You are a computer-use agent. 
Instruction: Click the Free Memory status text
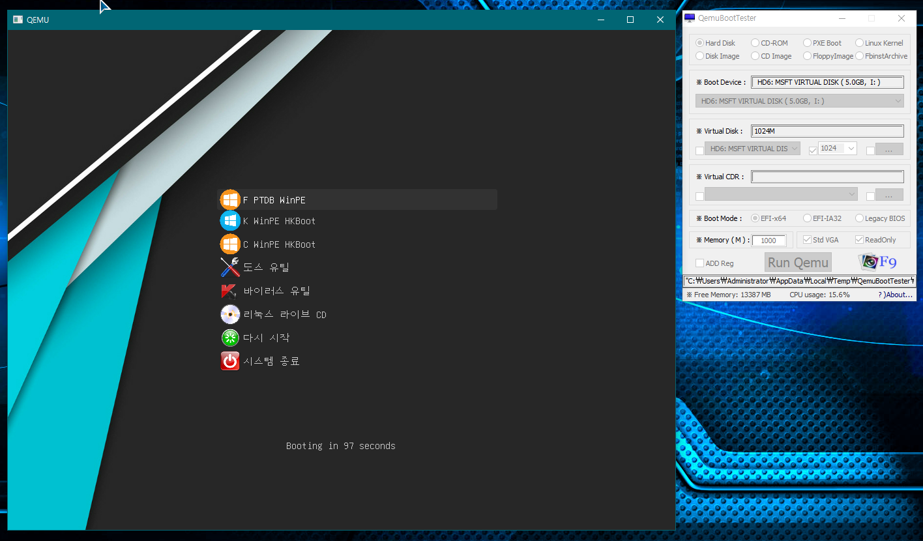coord(729,295)
